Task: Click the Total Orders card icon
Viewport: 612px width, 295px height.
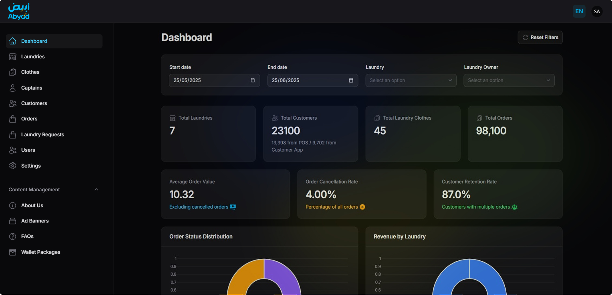Action: click(479, 118)
